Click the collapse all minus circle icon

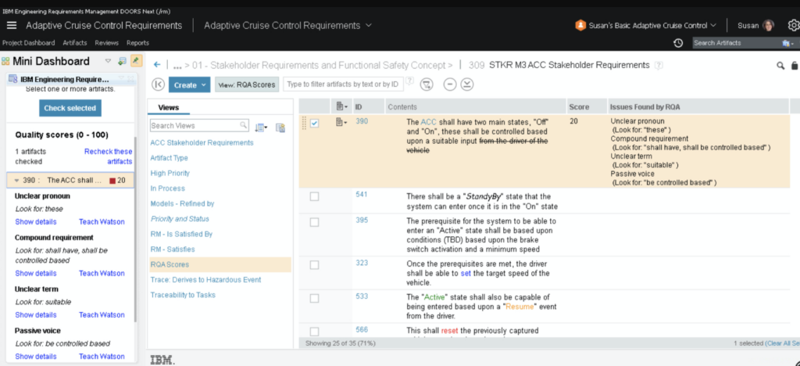[x=449, y=84]
